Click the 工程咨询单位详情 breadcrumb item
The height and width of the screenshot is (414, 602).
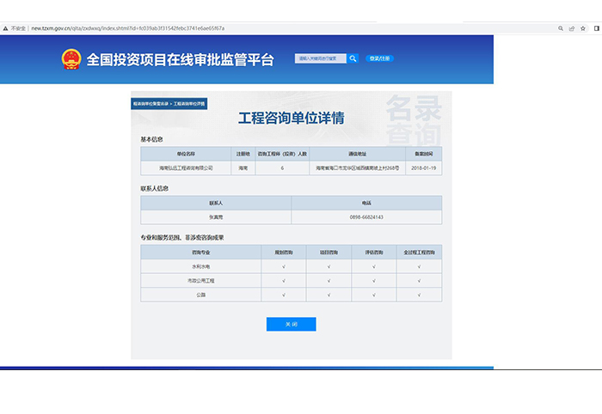click(x=189, y=103)
